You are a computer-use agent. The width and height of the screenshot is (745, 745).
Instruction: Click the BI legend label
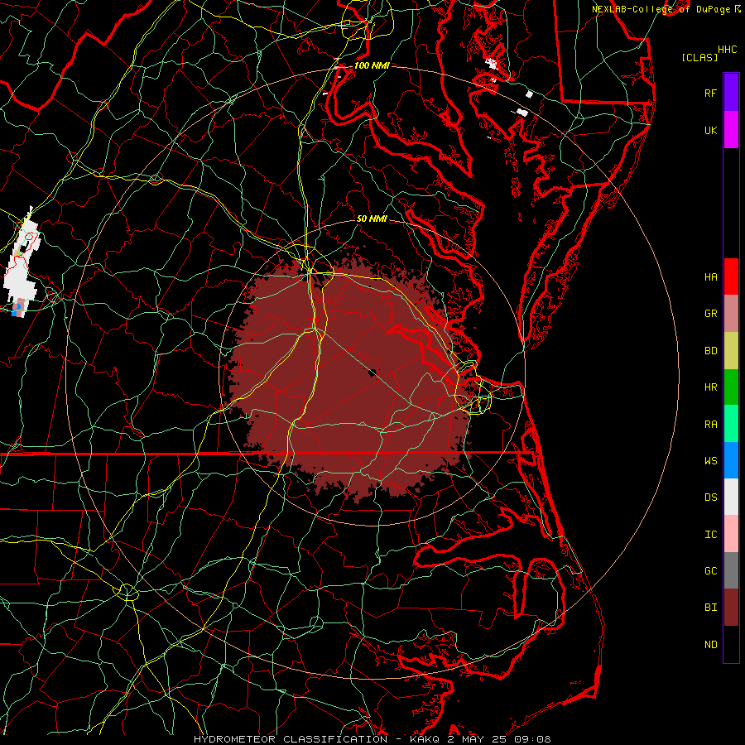pyautogui.click(x=710, y=608)
